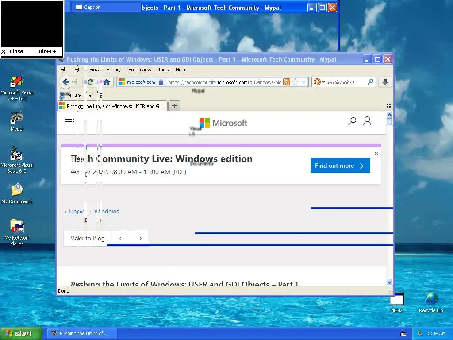Click the on-screen keyboard tray icon
This screenshot has width=453, height=340.
(x=403, y=334)
